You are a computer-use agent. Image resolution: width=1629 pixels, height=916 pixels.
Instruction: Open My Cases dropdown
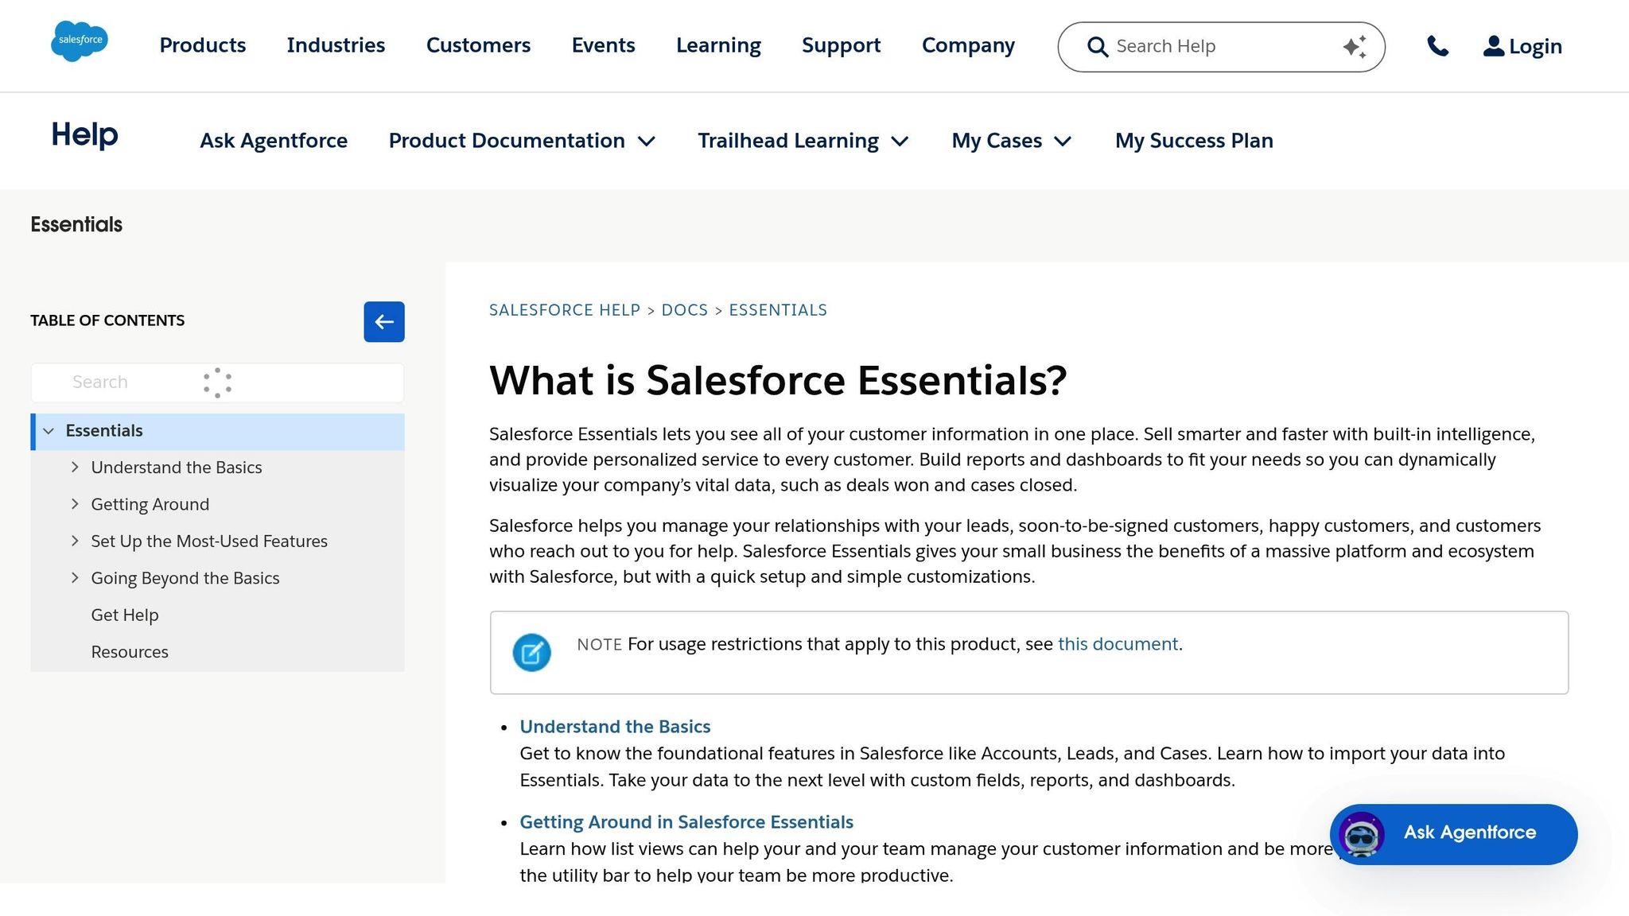pyautogui.click(x=1012, y=141)
